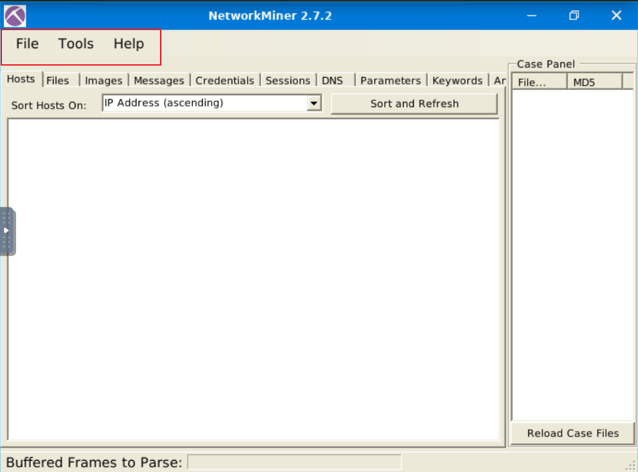The image size is (638, 472).
Task: Switch to the Keywords tab
Action: 457,80
